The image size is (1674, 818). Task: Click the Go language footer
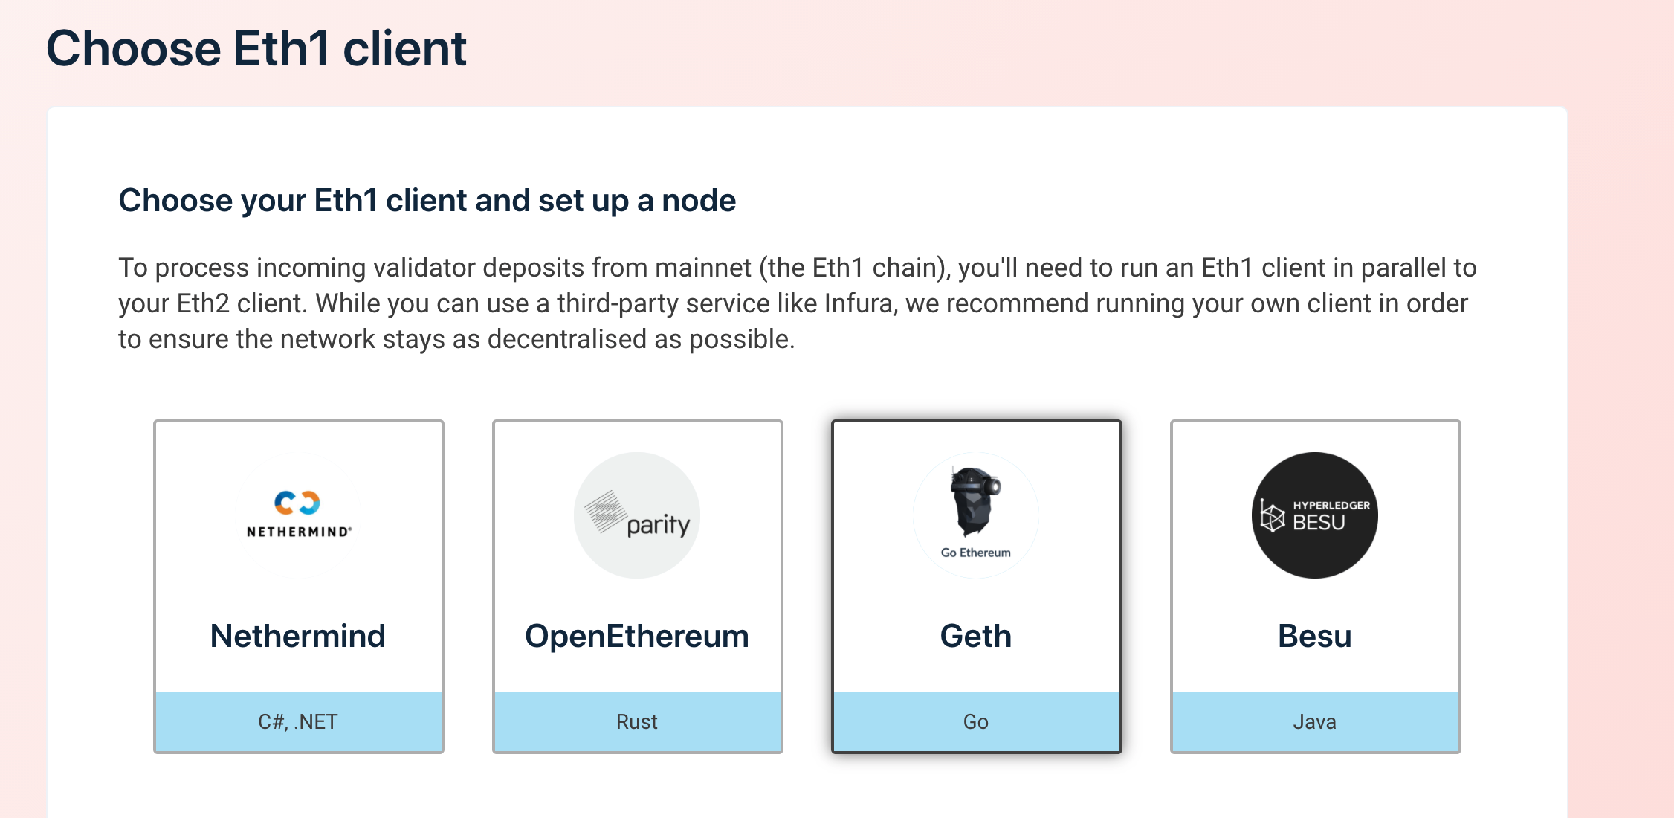(x=976, y=721)
